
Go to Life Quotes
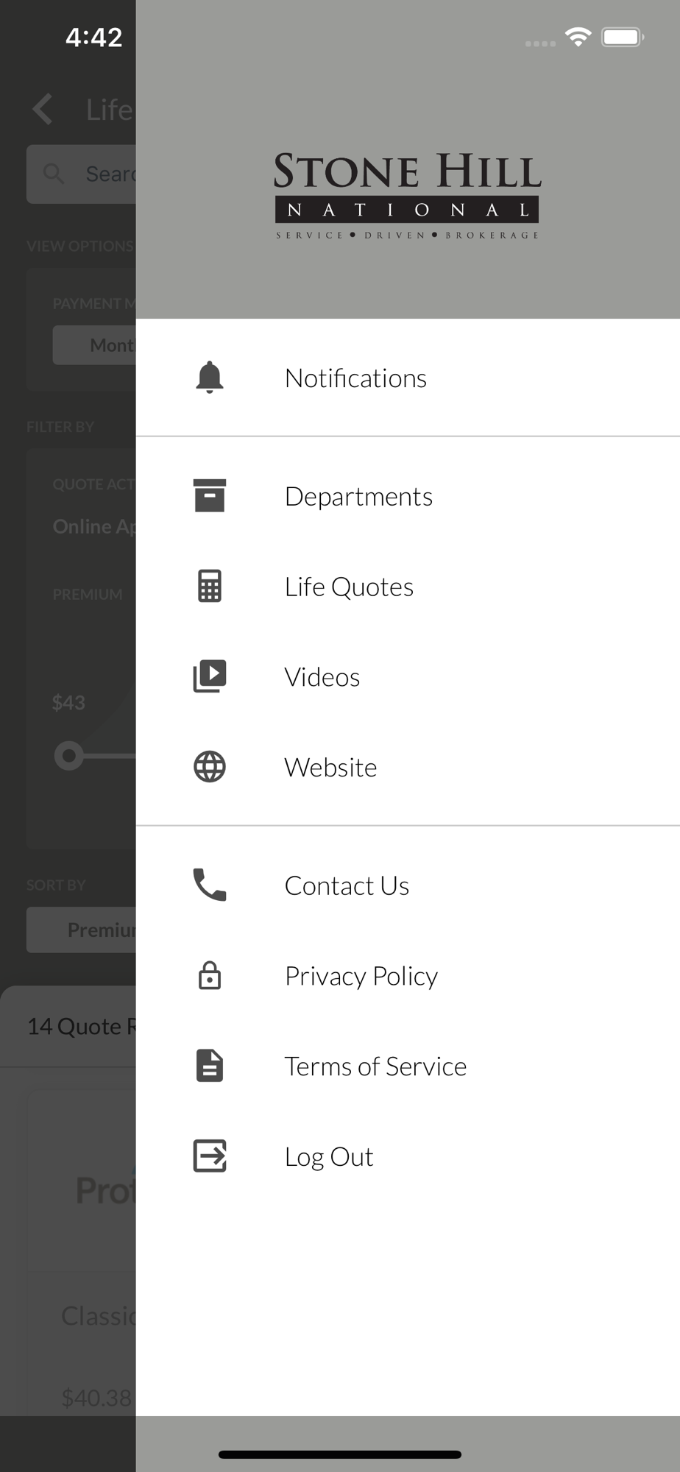click(x=408, y=587)
